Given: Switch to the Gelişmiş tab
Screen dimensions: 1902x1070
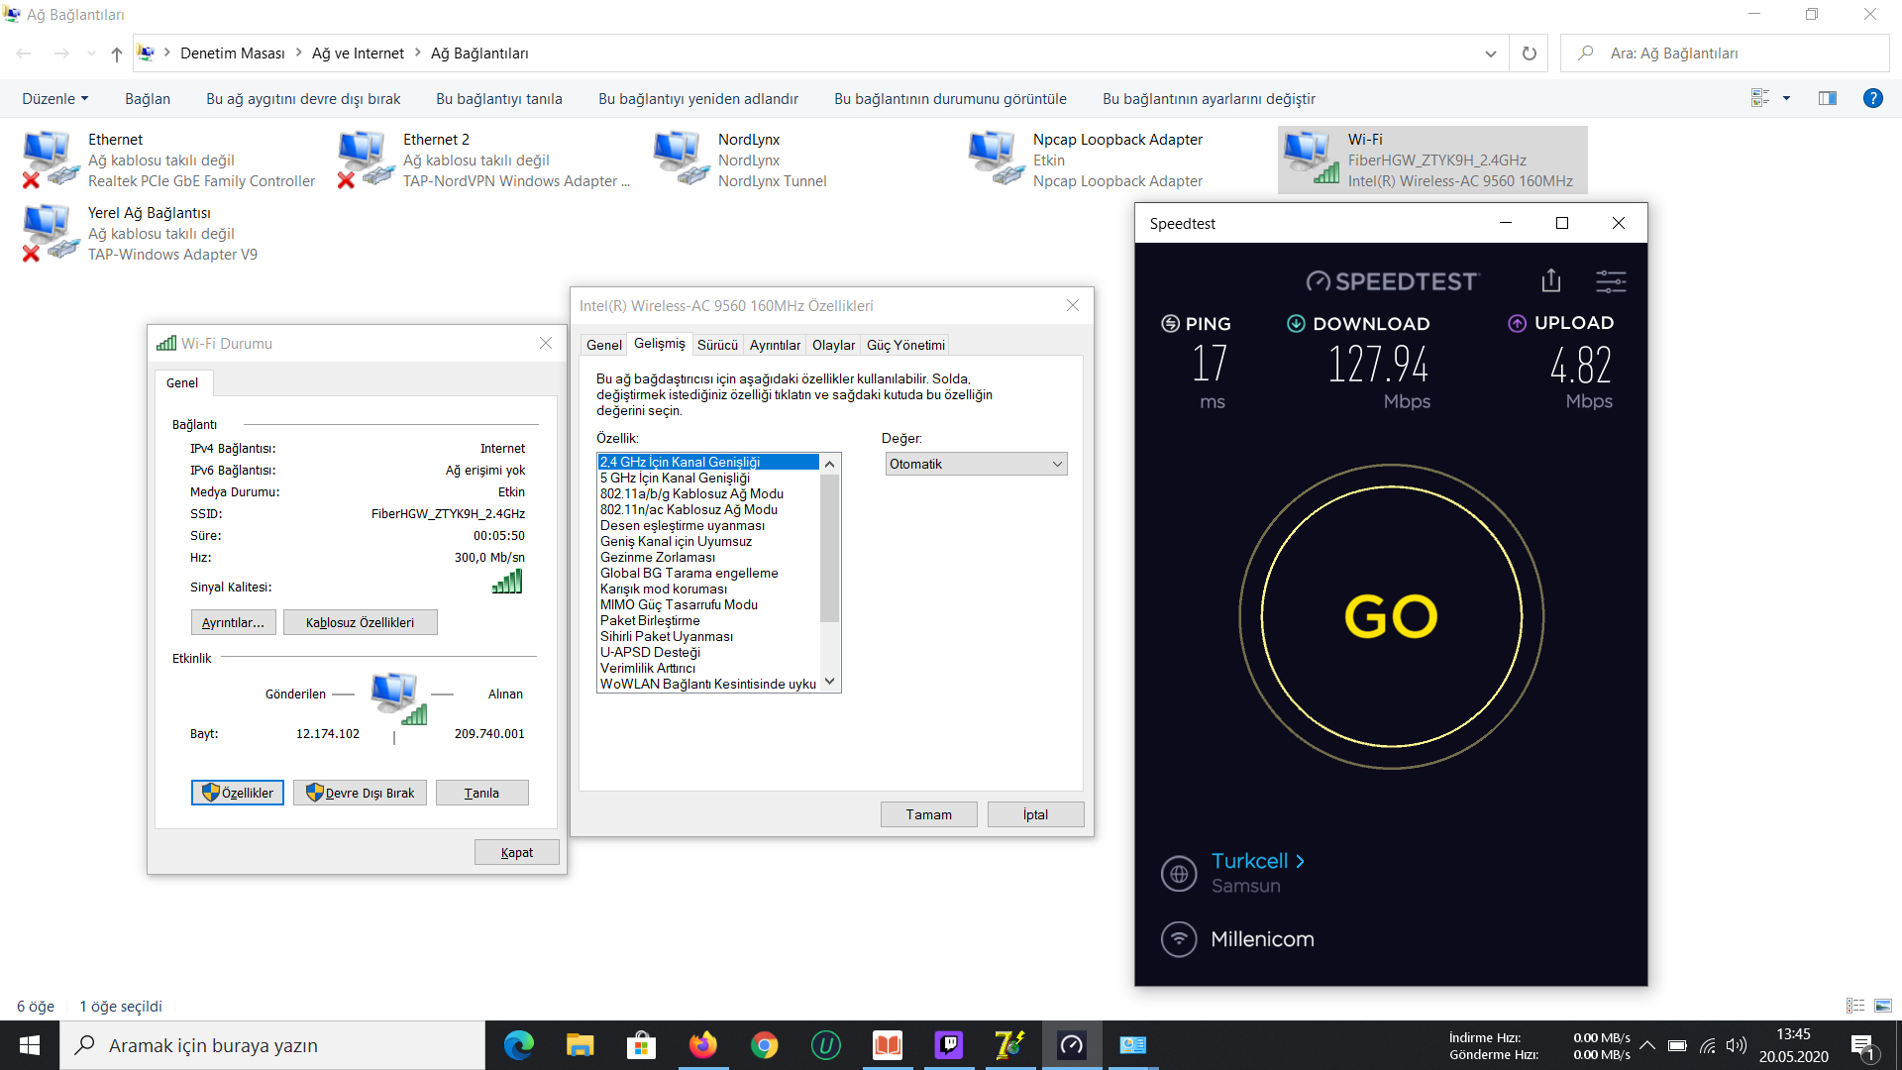Looking at the screenshot, I should (660, 344).
